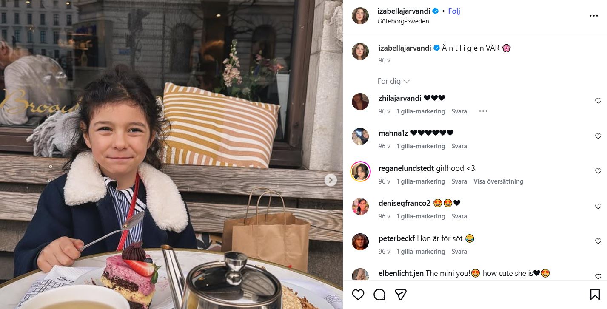This screenshot has height=309, width=607.
Task: Go to next photo with carousel arrow
Action: coord(331,180)
